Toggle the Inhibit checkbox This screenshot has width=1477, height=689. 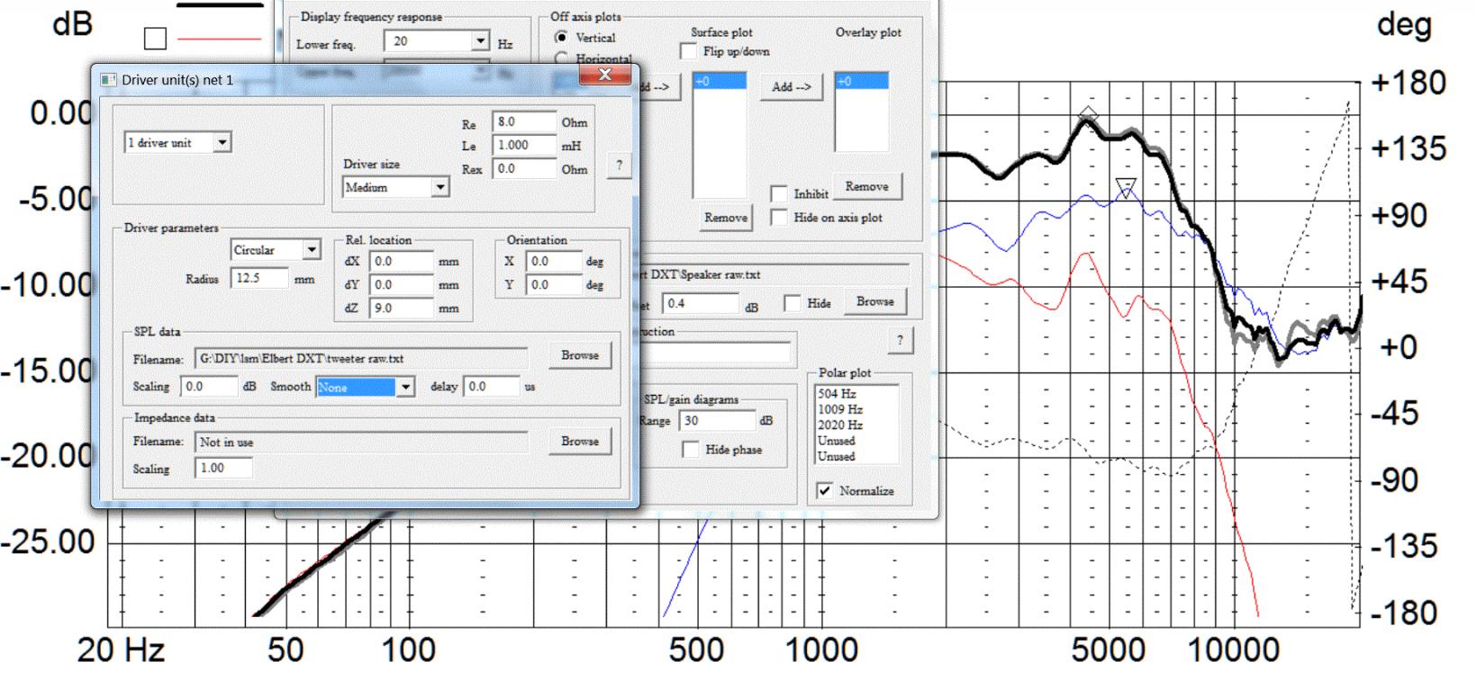pos(779,193)
